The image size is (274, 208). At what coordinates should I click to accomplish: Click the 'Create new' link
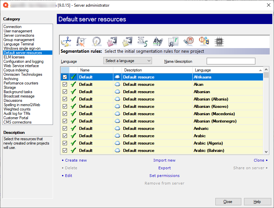[x=76, y=160]
